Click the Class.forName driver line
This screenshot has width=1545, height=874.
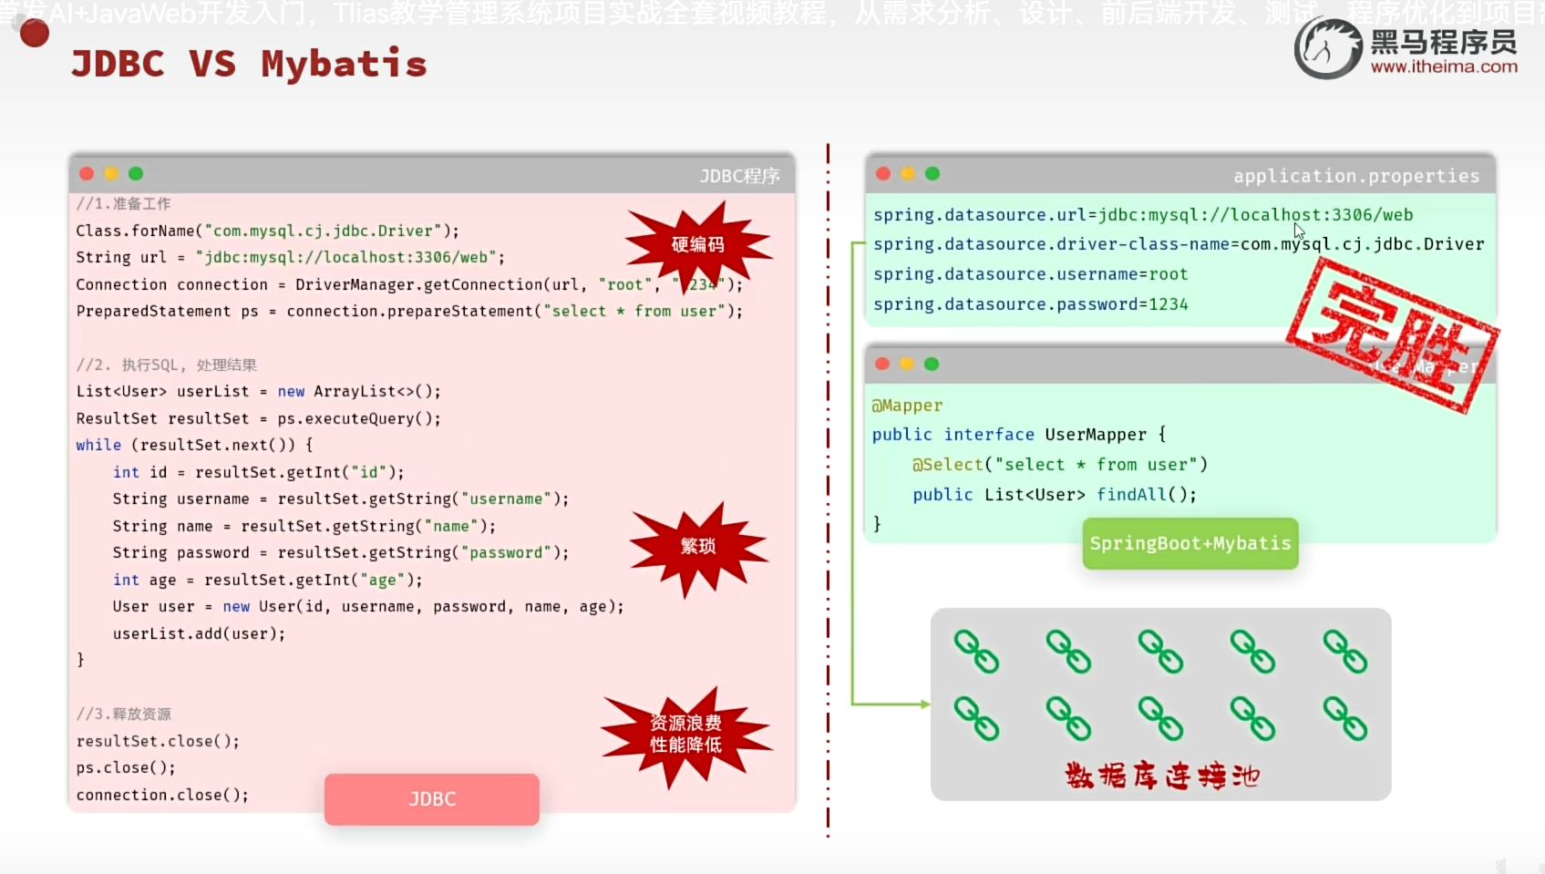coord(268,231)
